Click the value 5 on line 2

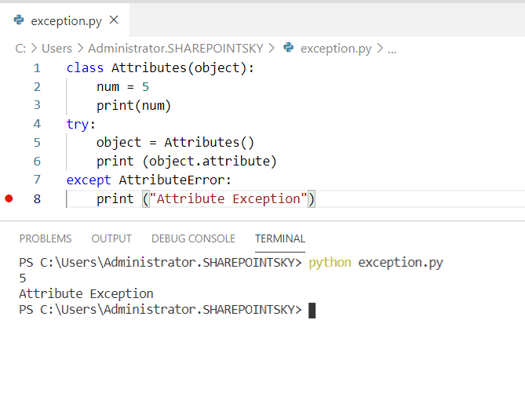point(145,87)
